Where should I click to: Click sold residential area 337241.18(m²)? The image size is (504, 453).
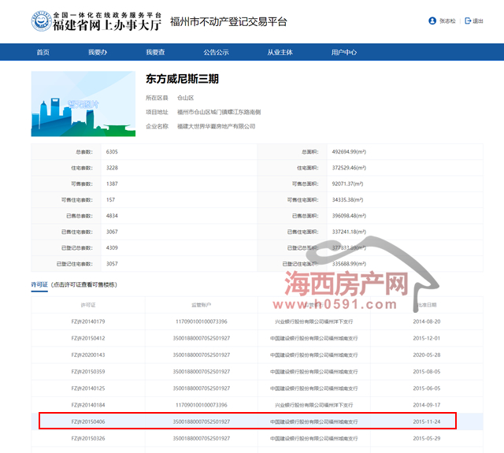349,232
